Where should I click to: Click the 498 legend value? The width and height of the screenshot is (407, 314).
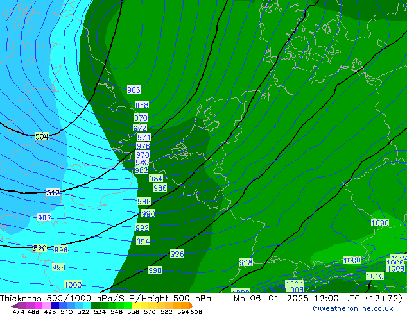coord(49,311)
